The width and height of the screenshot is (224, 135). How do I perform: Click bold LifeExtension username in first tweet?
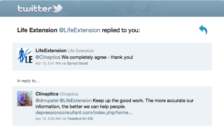[51, 51]
